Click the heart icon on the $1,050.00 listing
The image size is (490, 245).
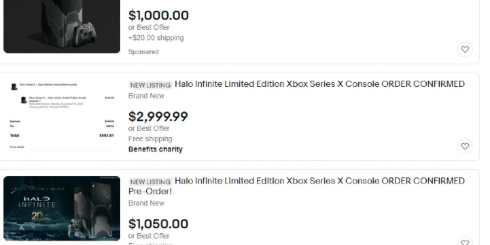coord(465,241)
